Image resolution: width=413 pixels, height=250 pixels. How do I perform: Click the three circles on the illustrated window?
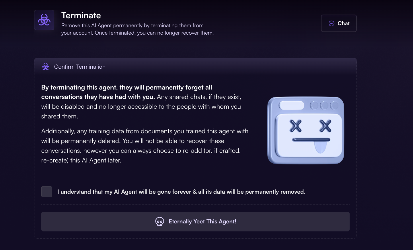(x=324, y=105)
